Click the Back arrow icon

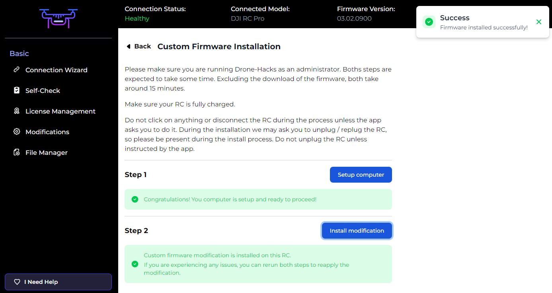click(x=129, y=46)
